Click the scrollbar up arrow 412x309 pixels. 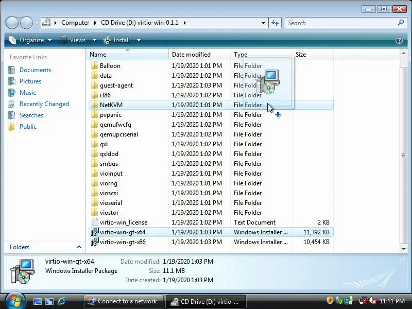[x=403, y=54]
